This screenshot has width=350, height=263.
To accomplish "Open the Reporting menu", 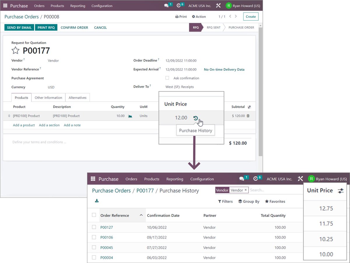I will (x=78, y=6).
